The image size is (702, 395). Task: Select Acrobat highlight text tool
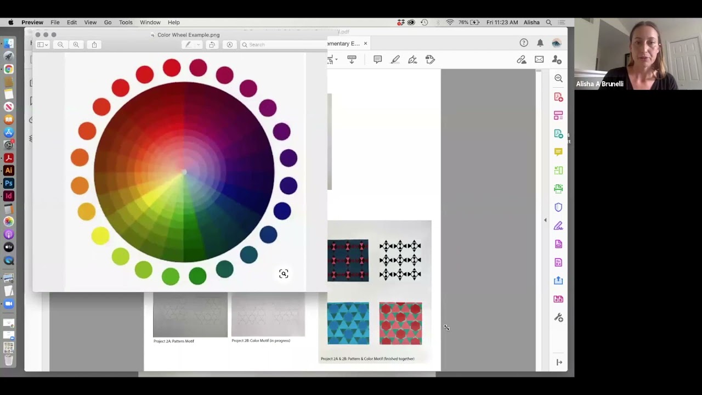[395, 59]
